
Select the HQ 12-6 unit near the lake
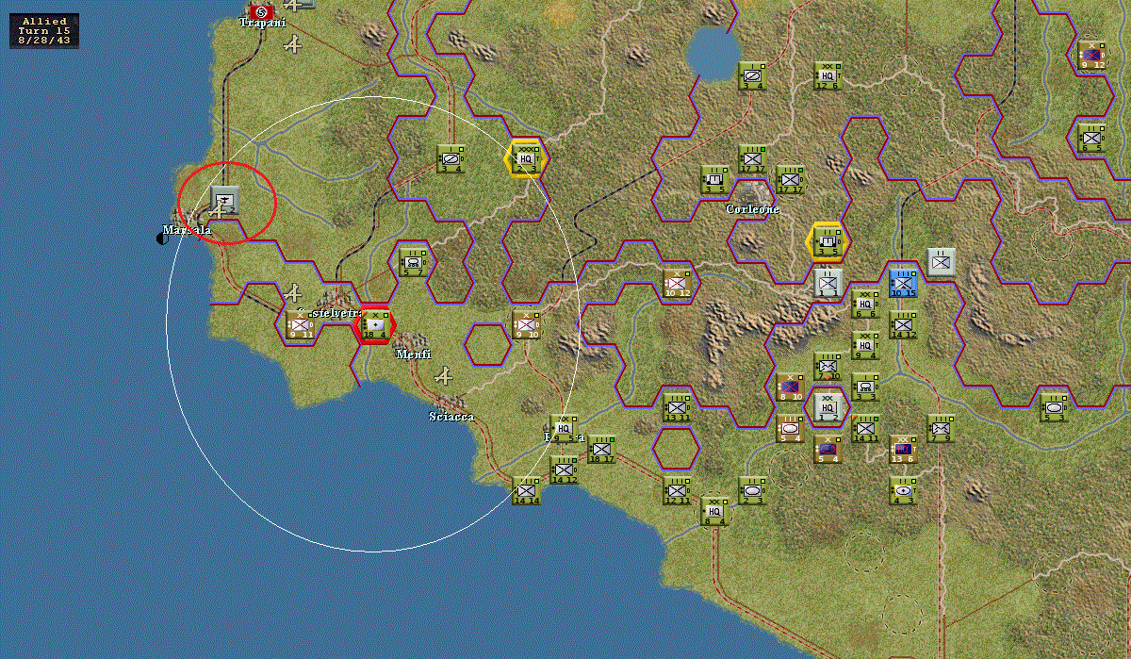tap(828, 75)
